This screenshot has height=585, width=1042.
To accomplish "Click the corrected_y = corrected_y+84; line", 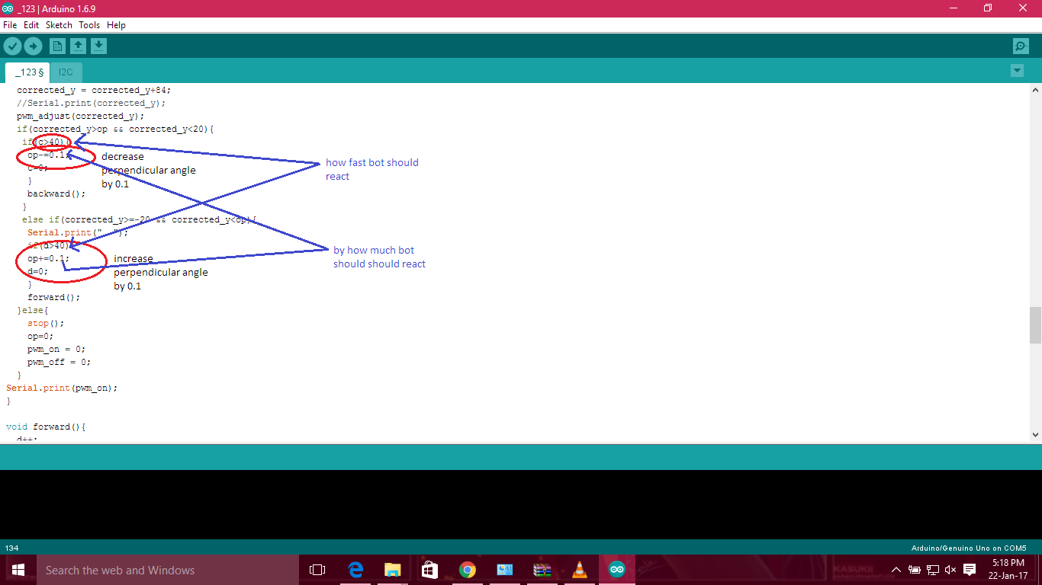I will [94, 90].
